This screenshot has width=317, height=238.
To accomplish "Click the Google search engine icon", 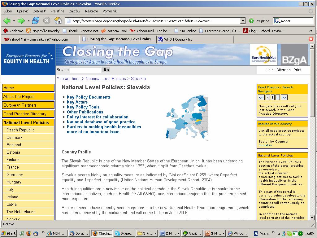I will tap(277, 21).
